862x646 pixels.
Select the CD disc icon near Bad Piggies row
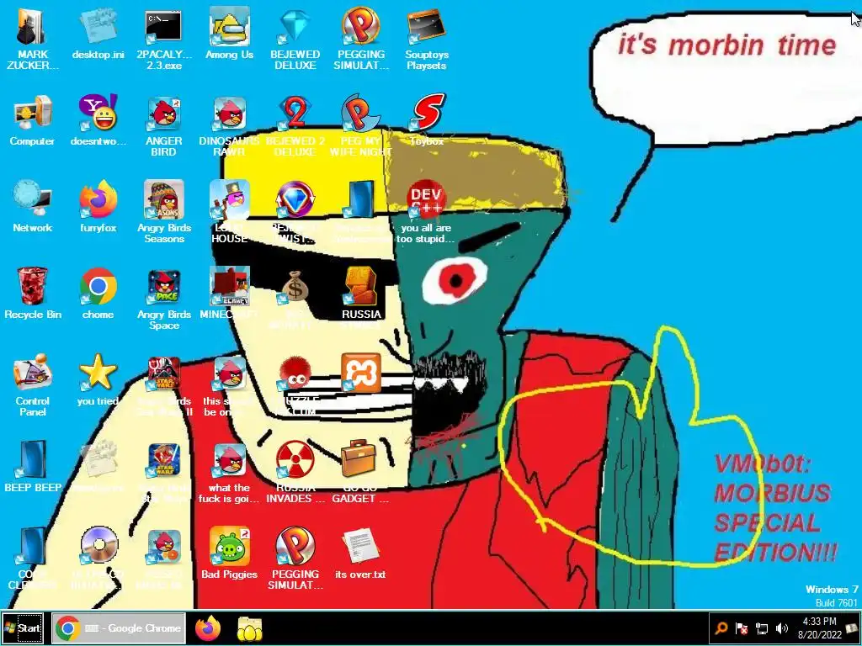pos(99,546)
